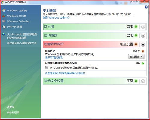Open Windows Update from sidebar
The height and width of the screenshot is (120, 150).
[x=17, y=10]
